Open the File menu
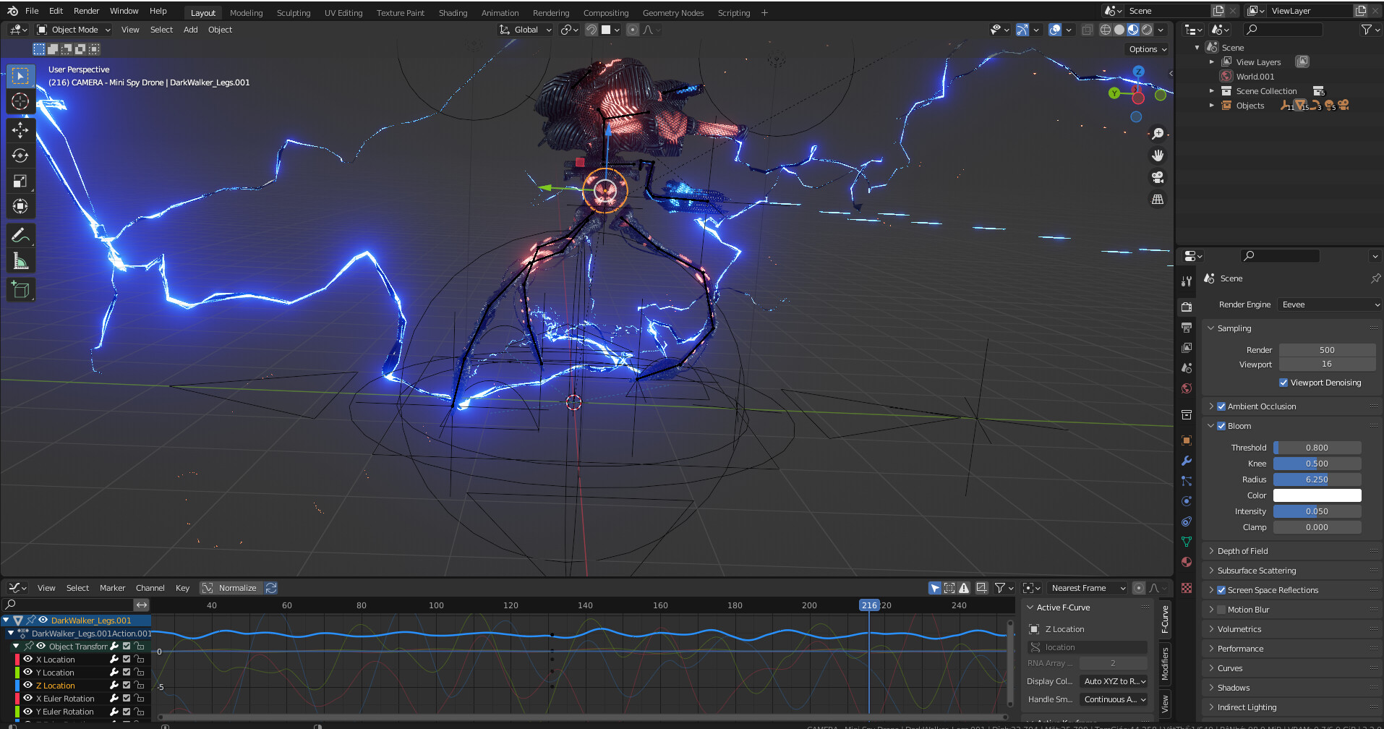This screenshot has height=729, width=1384. coord(32,11)
